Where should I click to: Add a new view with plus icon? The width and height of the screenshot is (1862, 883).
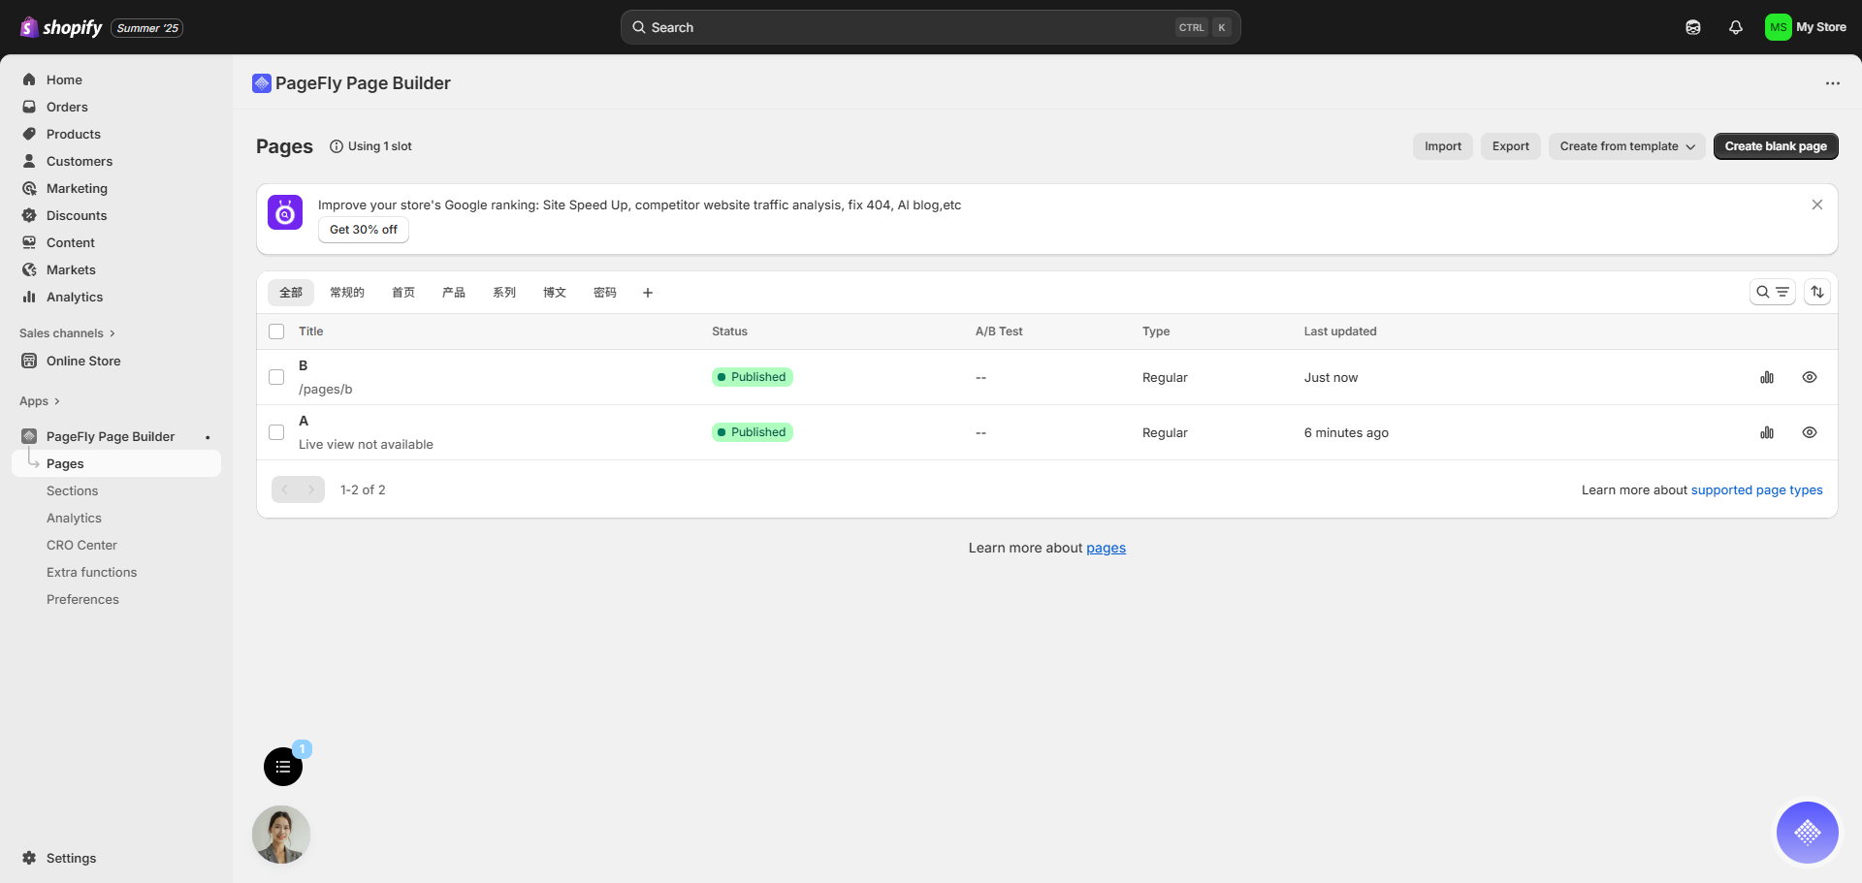[x=648, y=293]
